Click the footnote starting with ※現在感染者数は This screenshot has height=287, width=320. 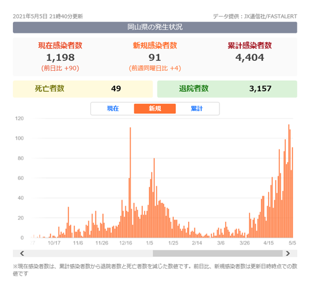[x=155, y=270]
